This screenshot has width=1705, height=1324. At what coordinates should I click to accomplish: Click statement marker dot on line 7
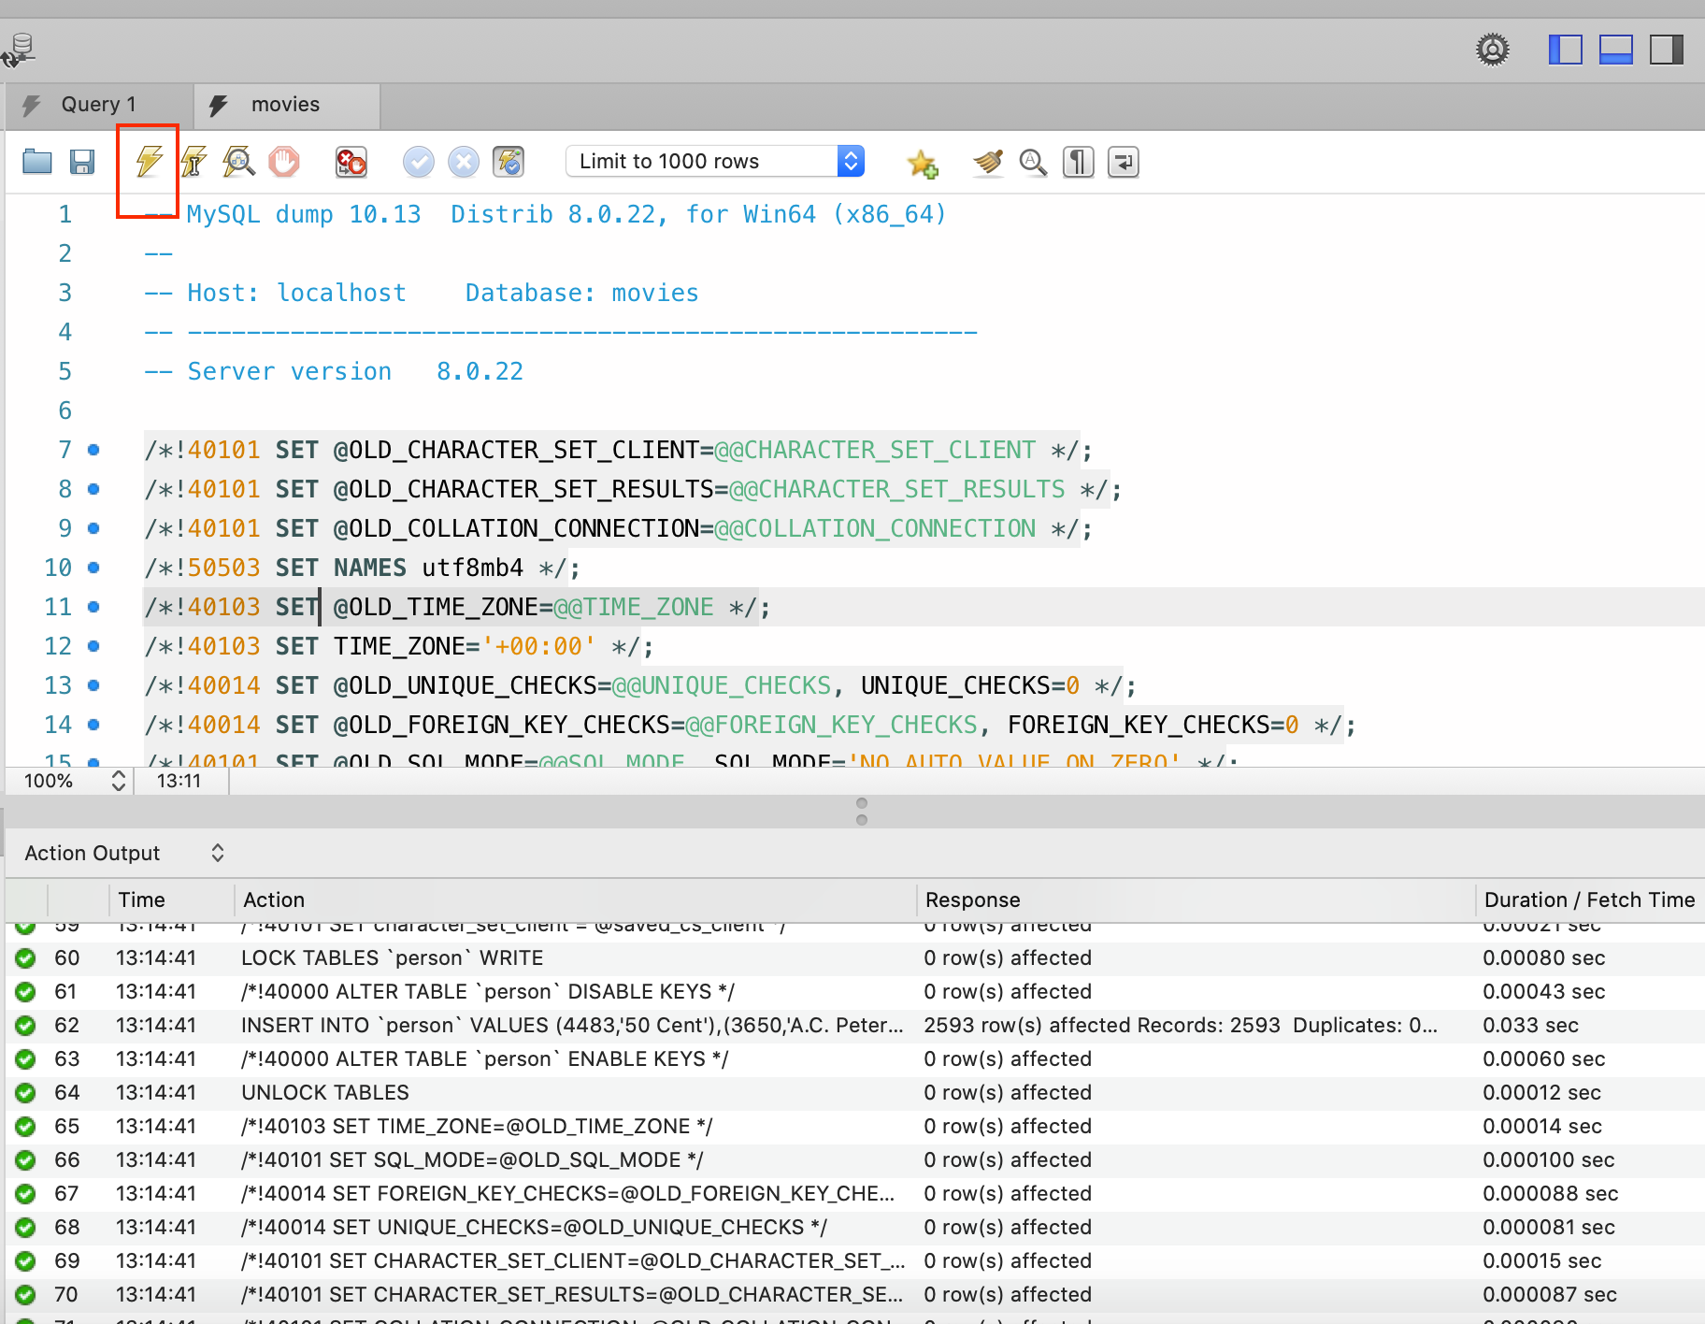tap(93, 450)
